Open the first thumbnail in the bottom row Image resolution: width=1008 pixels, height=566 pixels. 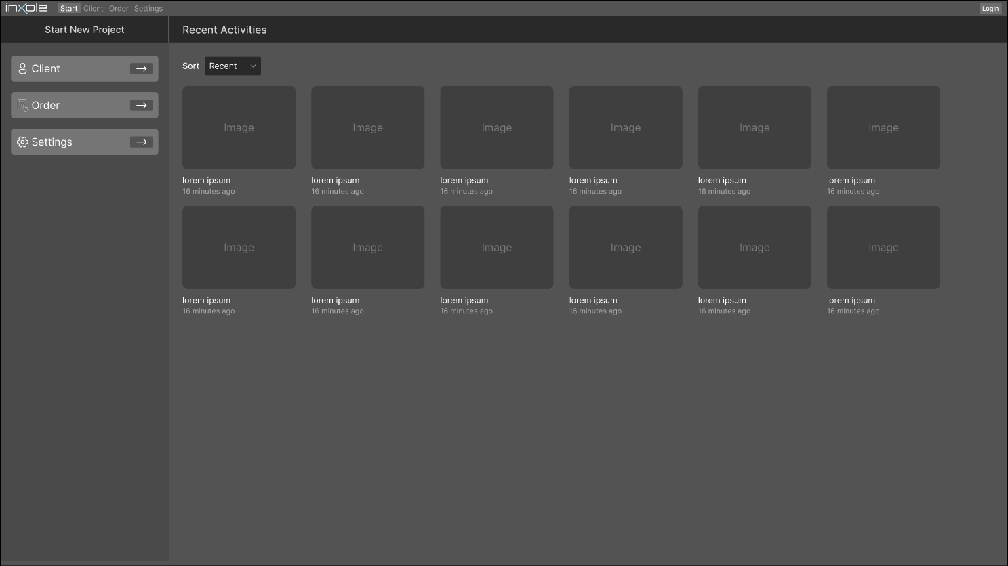(239, 247)
